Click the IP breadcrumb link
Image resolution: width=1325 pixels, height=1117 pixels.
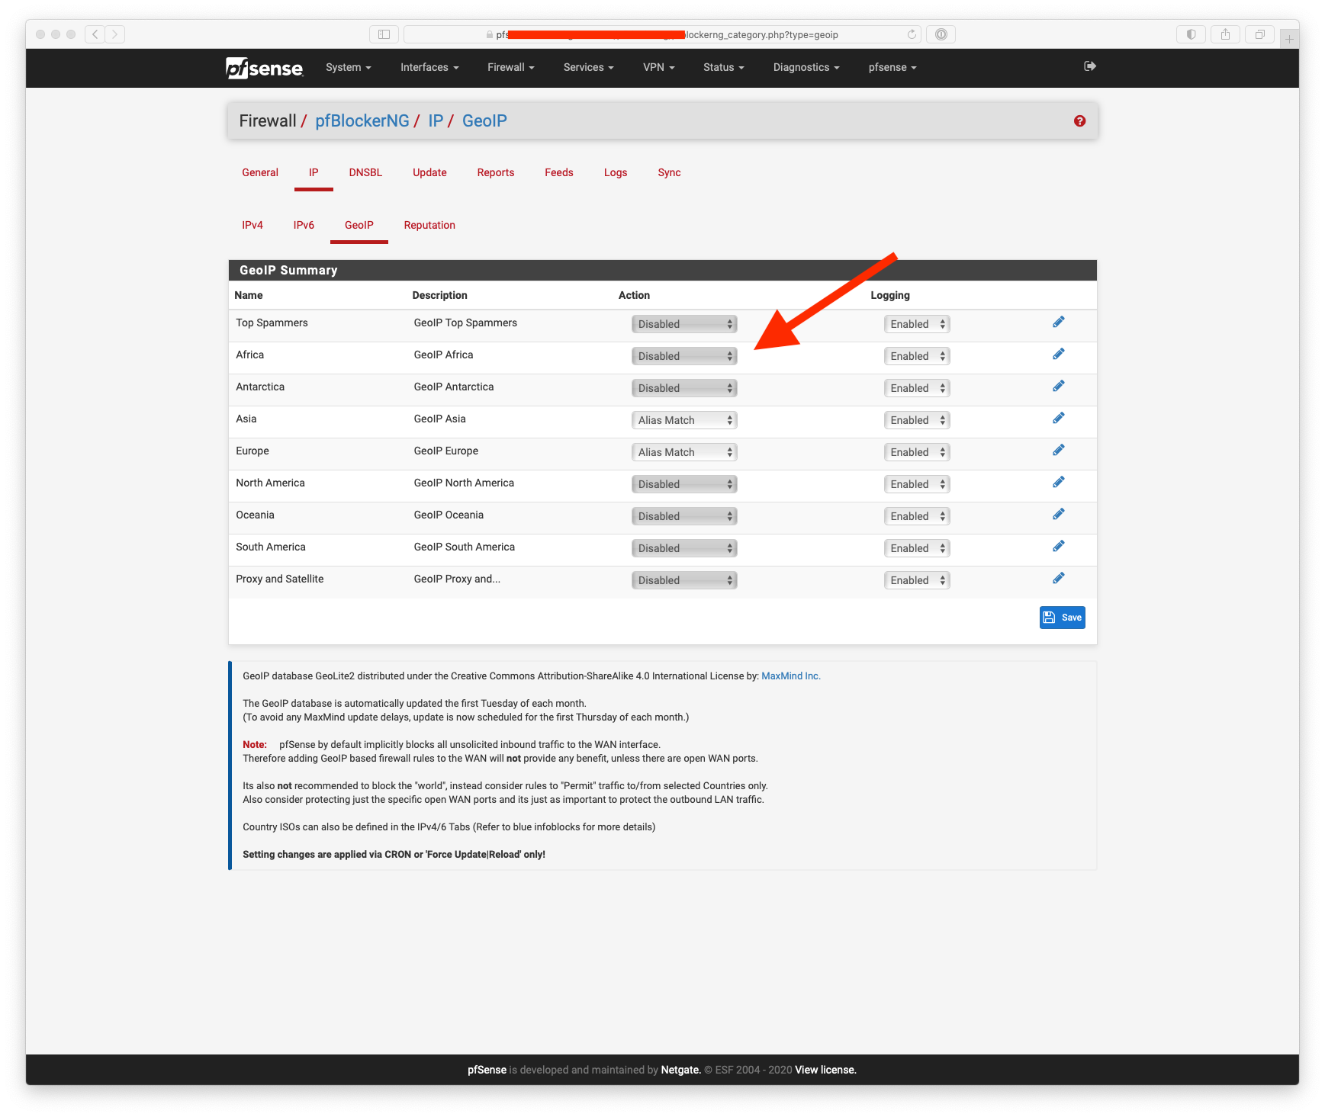(x=436, y=121)
